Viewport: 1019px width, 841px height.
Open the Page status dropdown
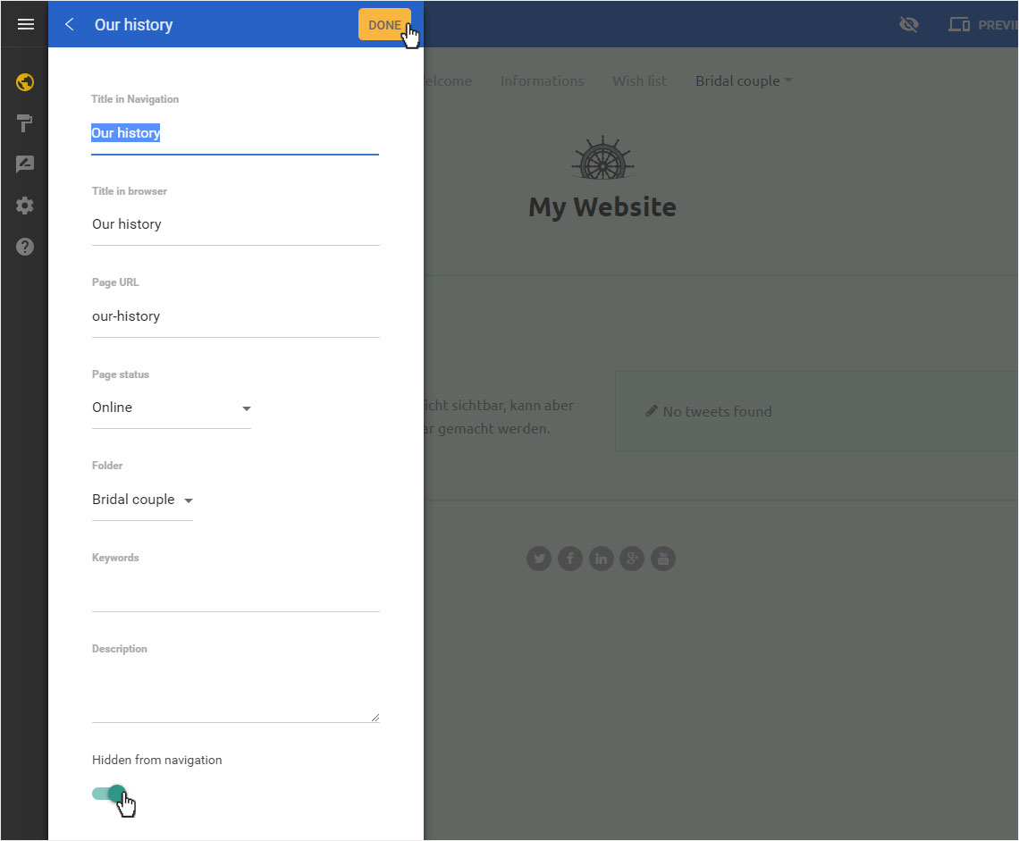coord(172,408)
